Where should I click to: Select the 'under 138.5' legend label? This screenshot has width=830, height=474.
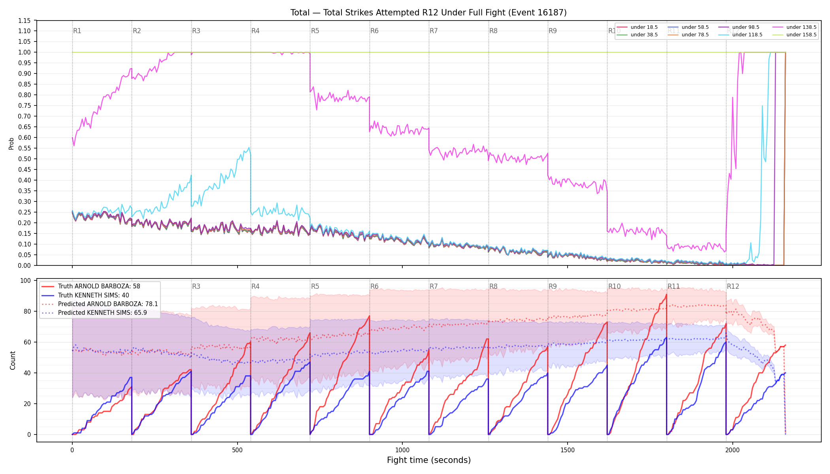point(802,27)
